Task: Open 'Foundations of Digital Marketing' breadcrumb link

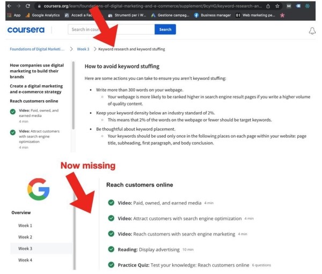Action: (x=36, y=49)
